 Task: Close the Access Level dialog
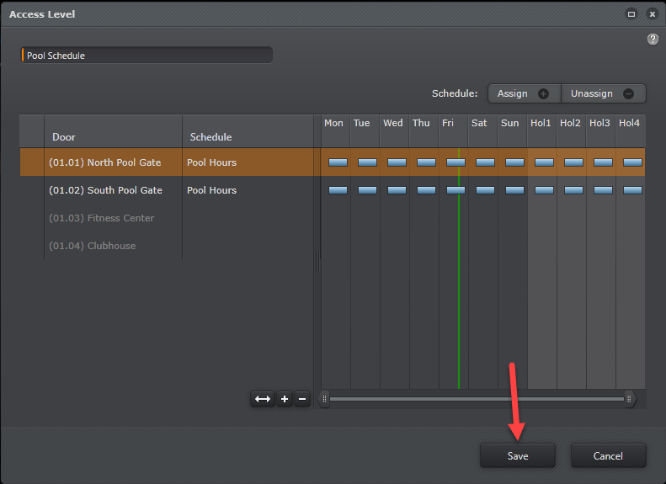652,14
